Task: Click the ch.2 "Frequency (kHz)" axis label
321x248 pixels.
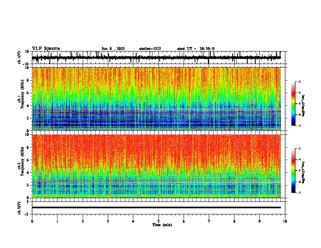Action: pyautogui.click(x=23, y=161)
